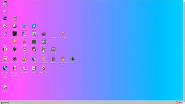This screenshot has height=104, width=185.
Task: Open the orange bearded character icon
Action: [x=15, y=42]
